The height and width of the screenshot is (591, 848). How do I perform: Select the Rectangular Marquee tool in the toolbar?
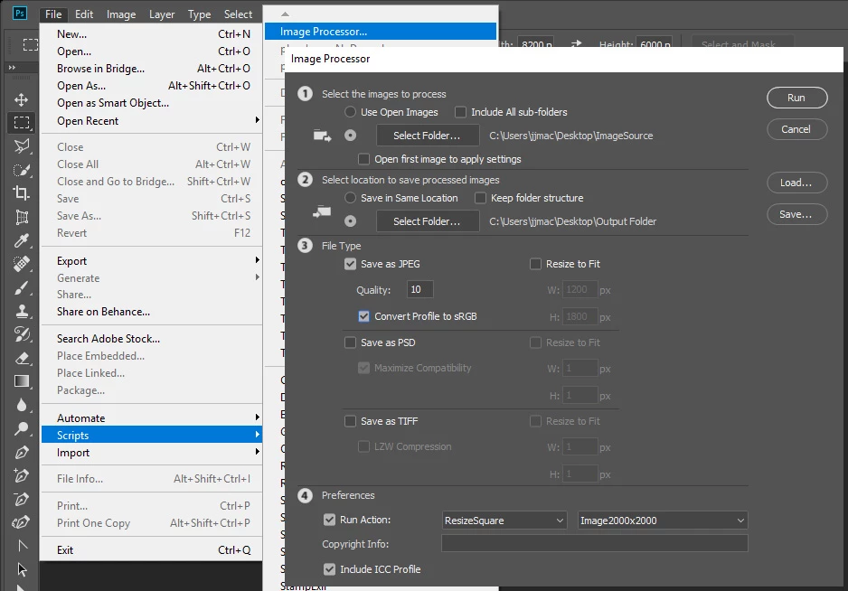pos(21,123)
